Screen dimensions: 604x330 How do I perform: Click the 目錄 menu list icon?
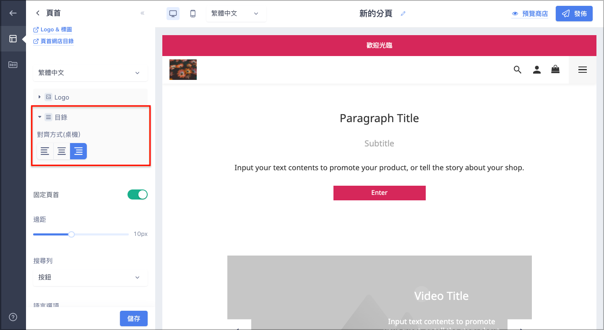click(49, 117)
